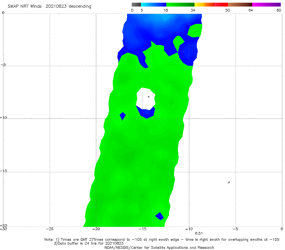
Task: Click the y-axis latitude label '-10'
Action: pyautogui.click(x=3, y=117)
